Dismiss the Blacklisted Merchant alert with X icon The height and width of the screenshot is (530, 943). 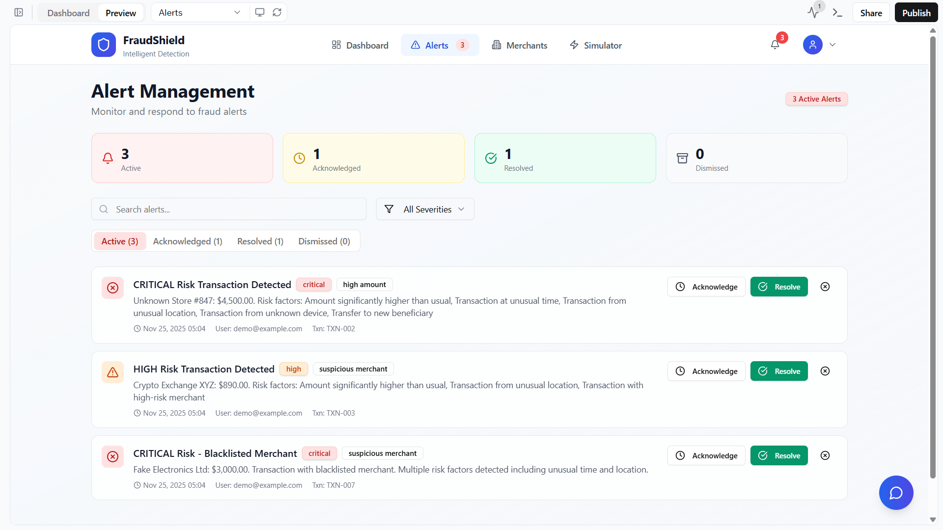[825, 455]
